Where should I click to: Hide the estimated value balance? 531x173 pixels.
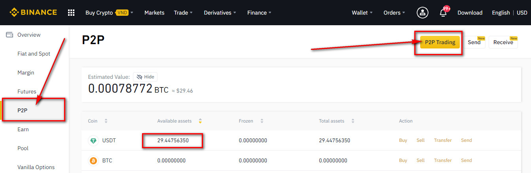point(145,77)
